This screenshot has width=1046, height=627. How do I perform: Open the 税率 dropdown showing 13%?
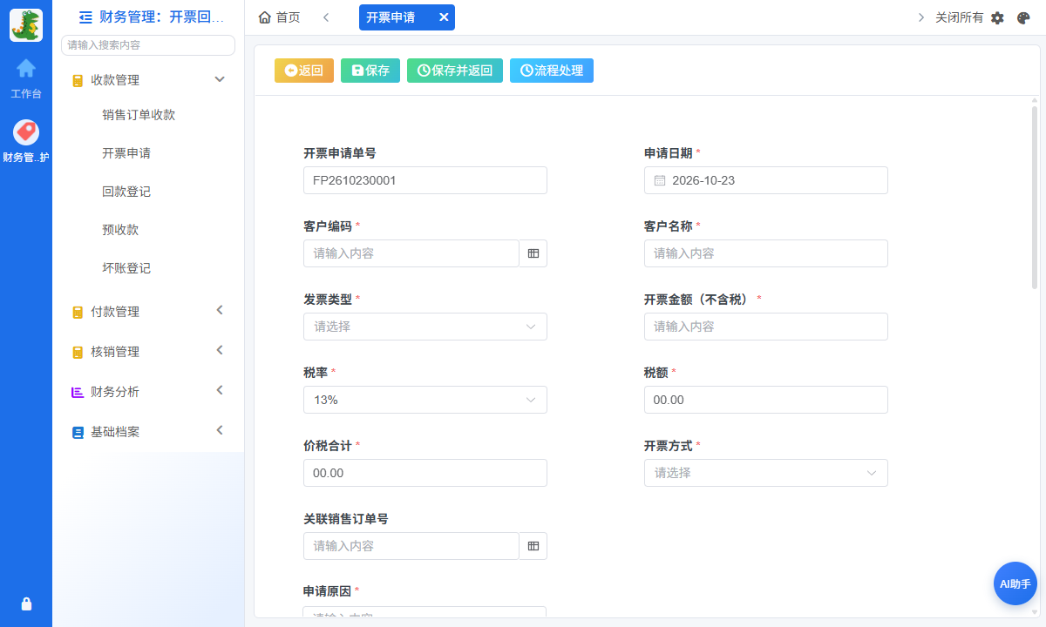tap(425, 400)
